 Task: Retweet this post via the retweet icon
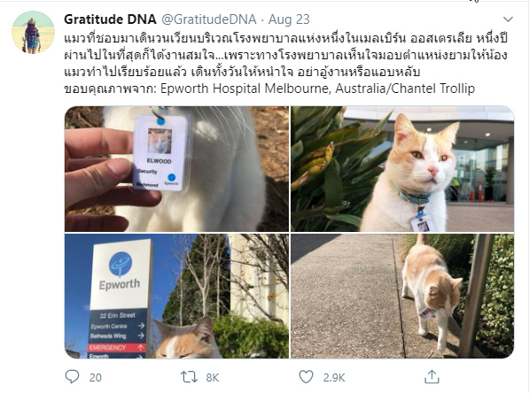click(189, 377)
